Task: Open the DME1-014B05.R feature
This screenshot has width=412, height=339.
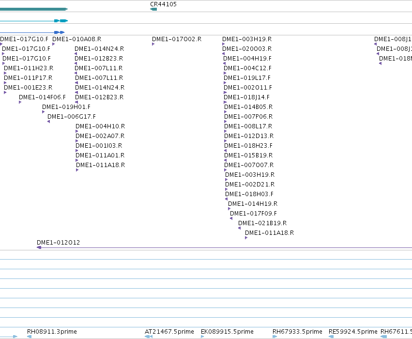Action: point(248,107)
